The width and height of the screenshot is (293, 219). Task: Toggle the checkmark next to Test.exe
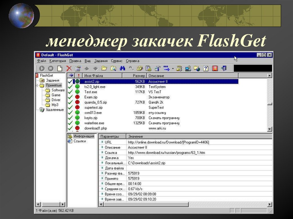point(70,92)
